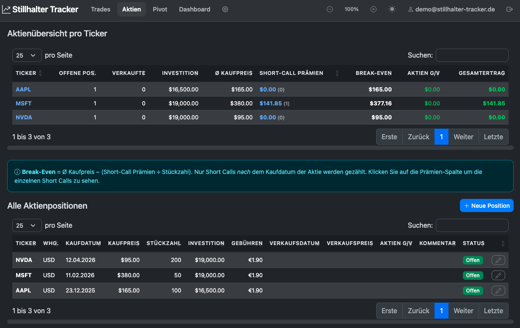
Task: Edit the NVDA position pencil icon
Action: pos(498,260)
